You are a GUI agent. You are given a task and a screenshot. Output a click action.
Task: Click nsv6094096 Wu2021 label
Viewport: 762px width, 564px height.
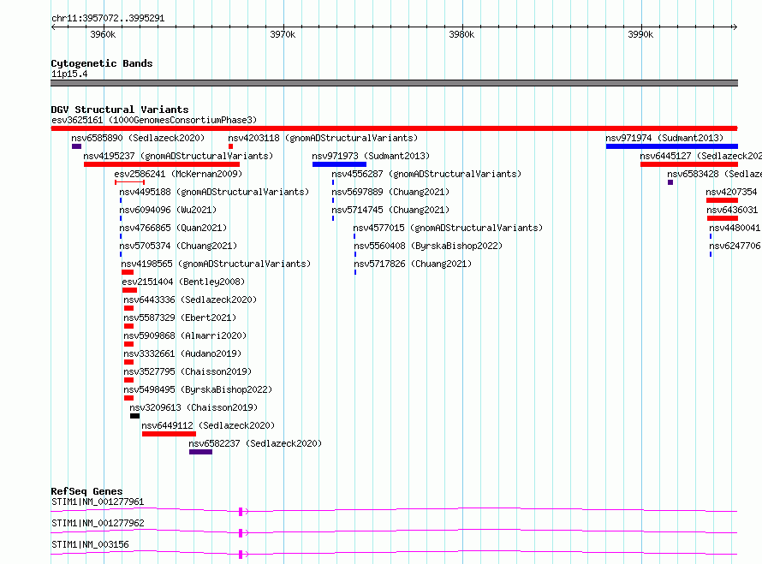point(168,210)
